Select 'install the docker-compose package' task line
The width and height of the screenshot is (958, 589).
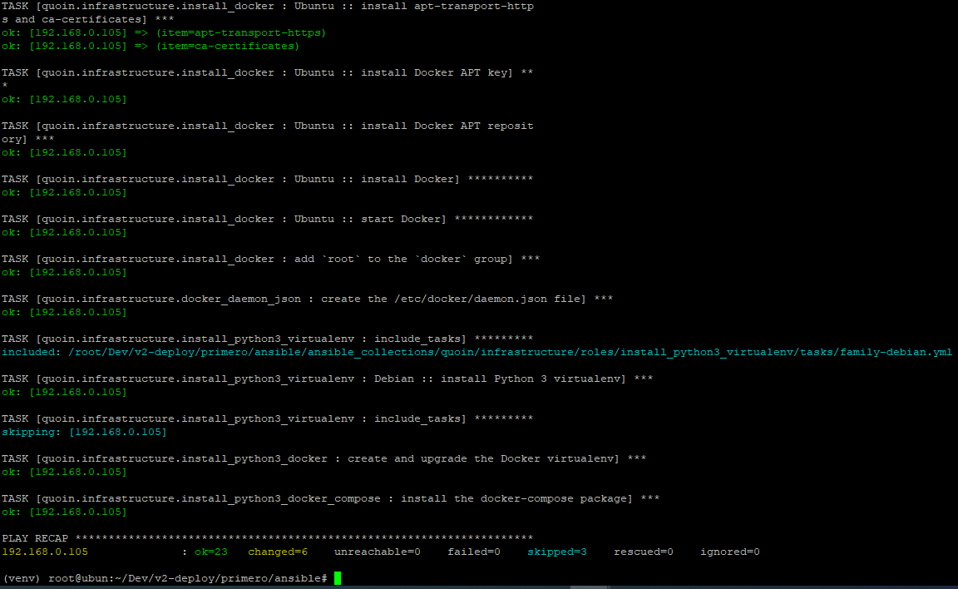(x=330, y=498)
